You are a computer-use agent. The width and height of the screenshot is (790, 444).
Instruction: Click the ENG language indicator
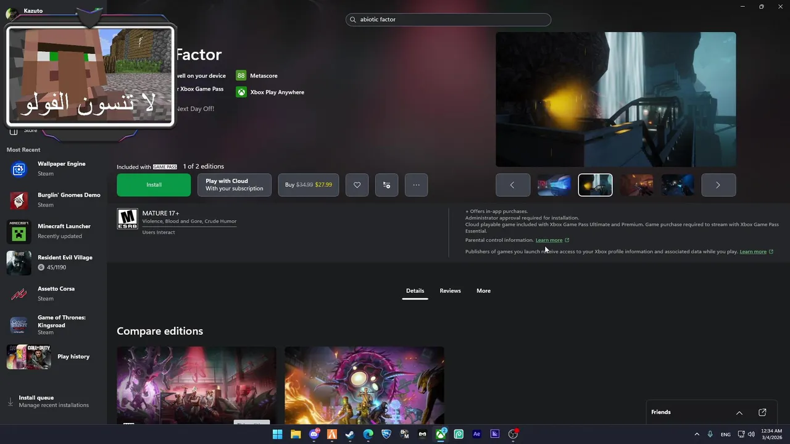pyautogui.click(x=726, y=434)
